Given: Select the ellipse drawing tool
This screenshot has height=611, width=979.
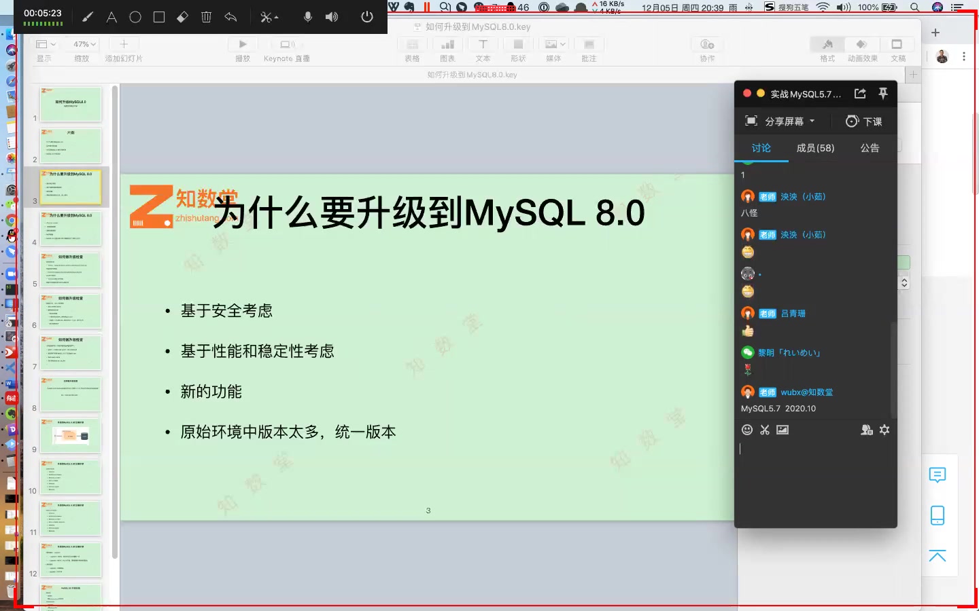Looking at the screenshot, I should [x=135, y=17].
